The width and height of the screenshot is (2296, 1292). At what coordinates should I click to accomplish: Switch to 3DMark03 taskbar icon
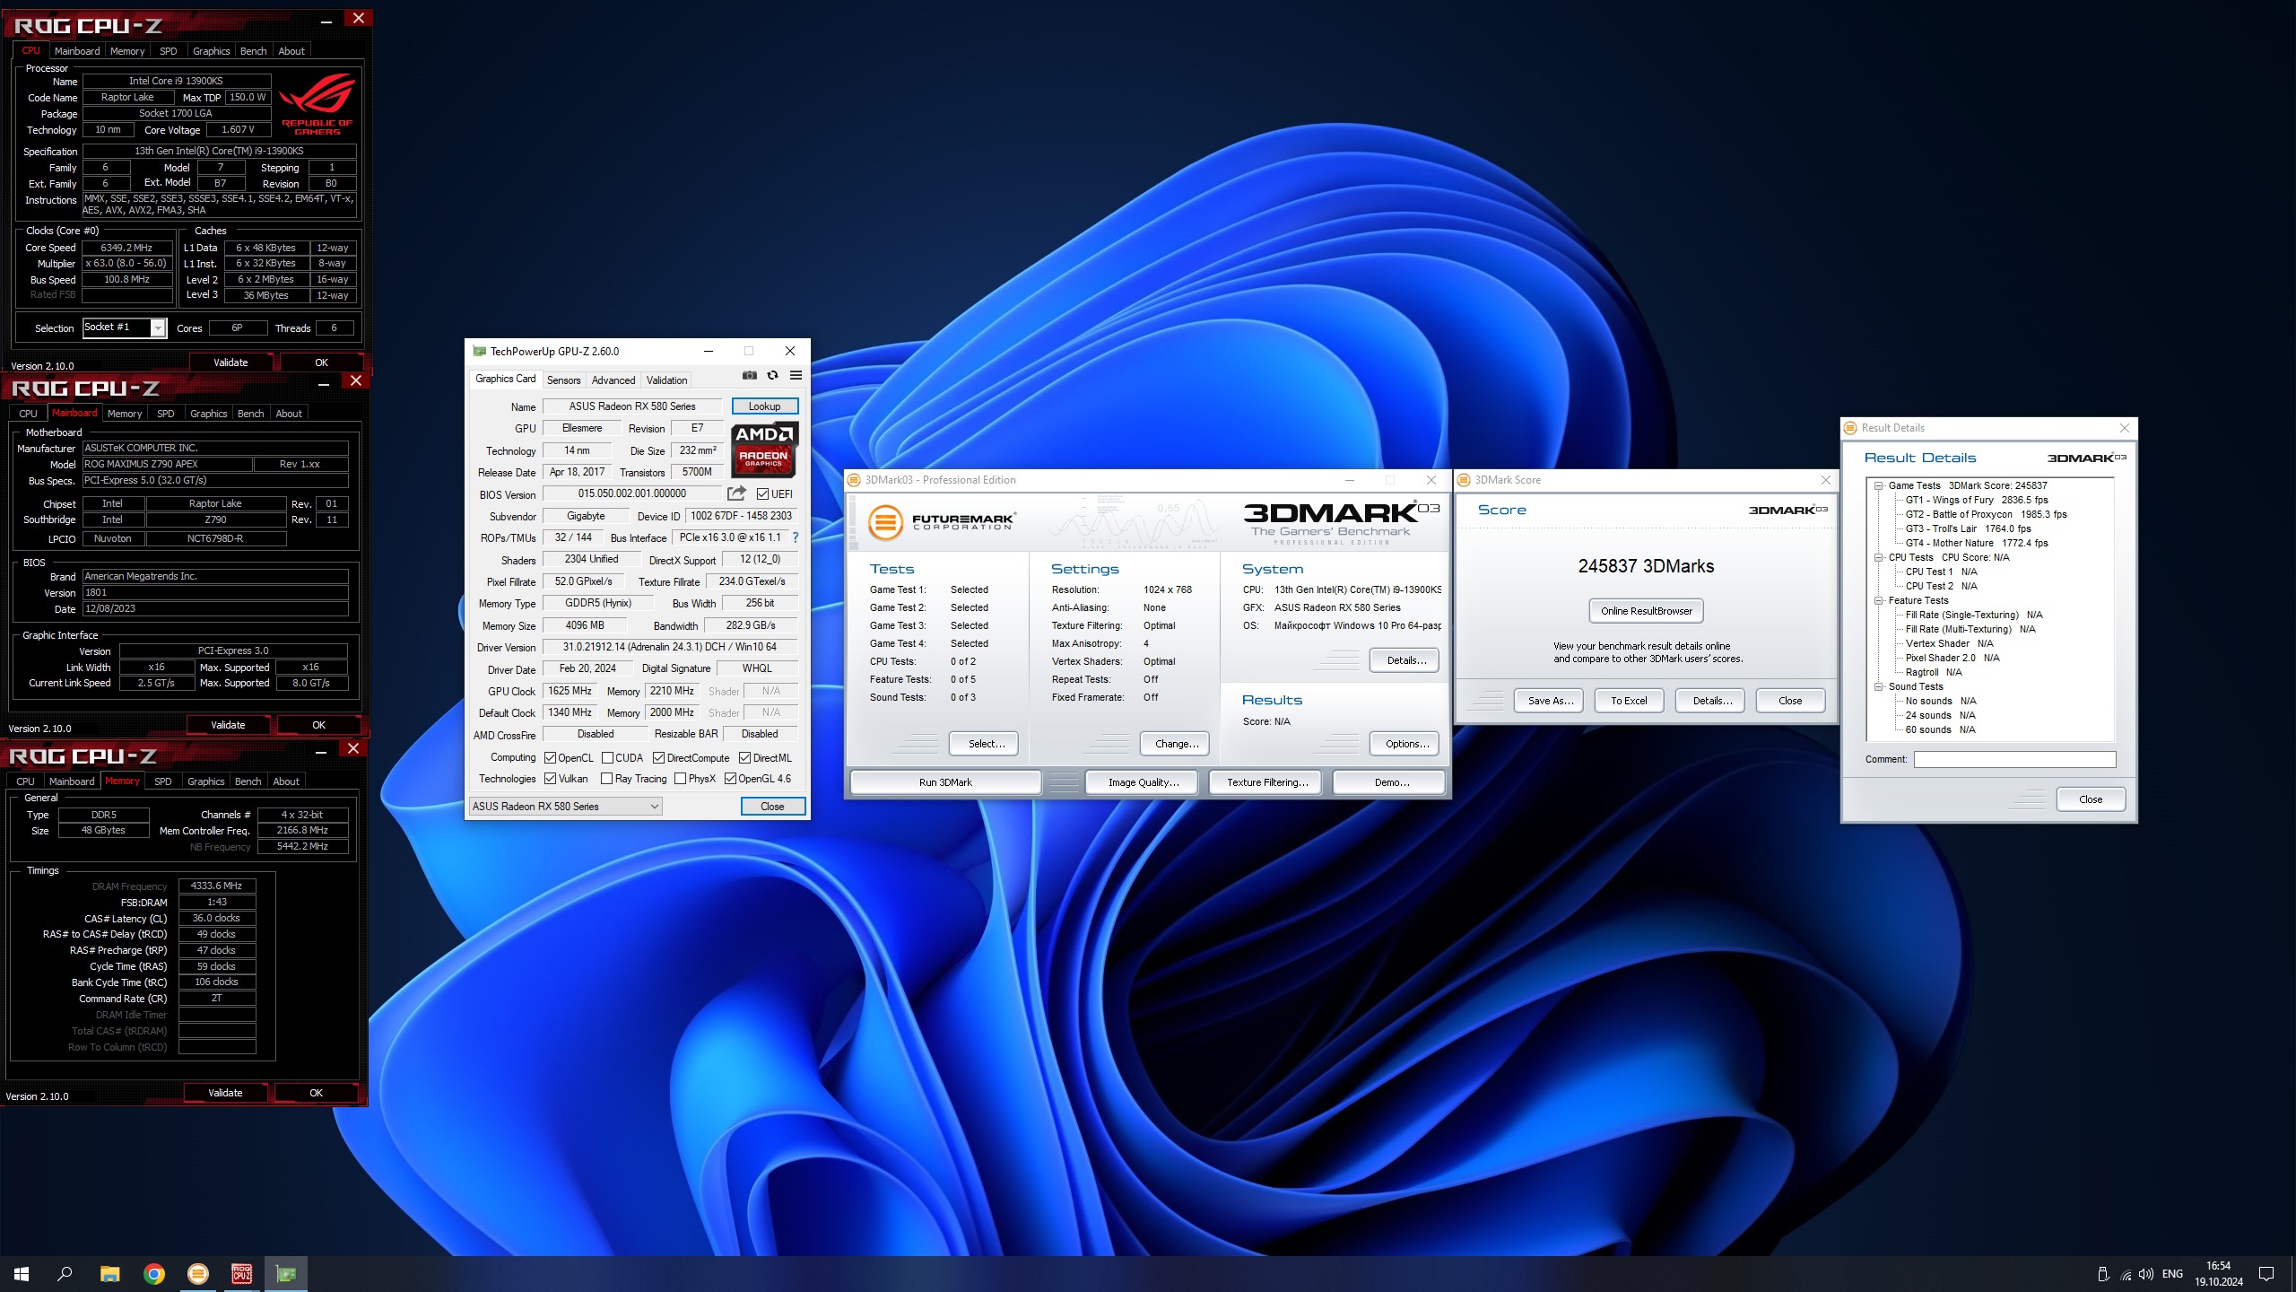(198, 1273)
